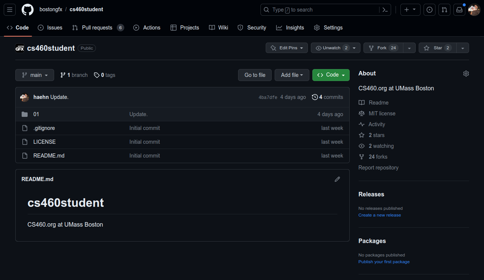The width and height of the screenshot is (484, 280).
Task: Open the .gitignore file
Action: [44, 128]
